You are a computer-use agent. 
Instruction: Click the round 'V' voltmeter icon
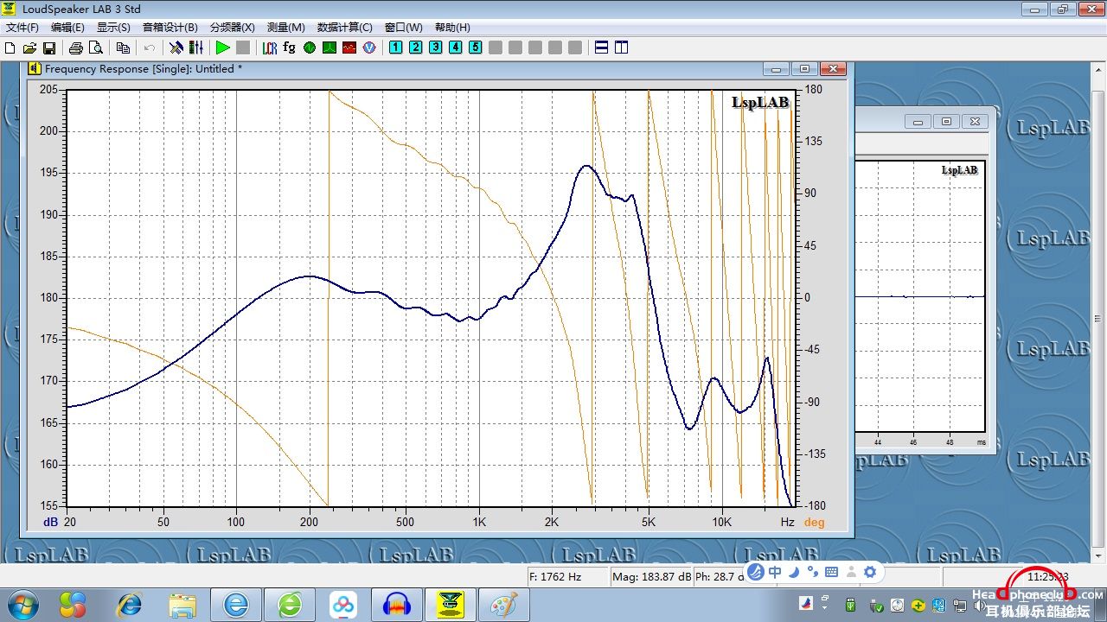[369, 48]
